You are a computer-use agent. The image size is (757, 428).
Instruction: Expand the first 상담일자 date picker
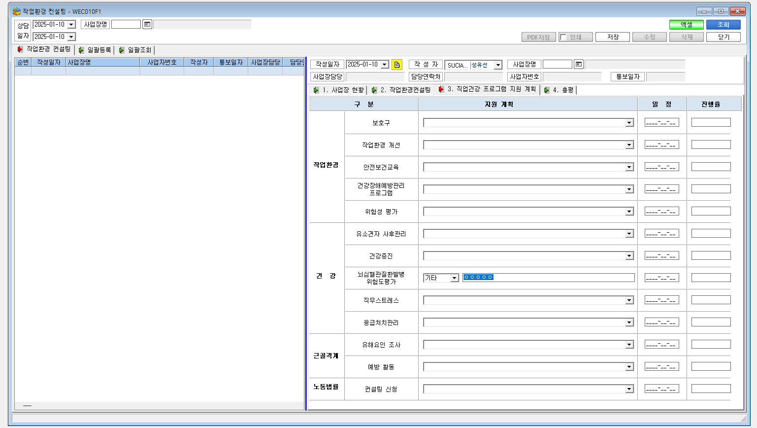tap(71, 25)
